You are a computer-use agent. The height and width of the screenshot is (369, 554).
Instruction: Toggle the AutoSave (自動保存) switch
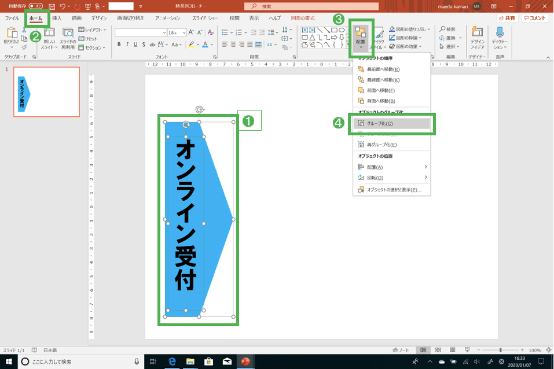(x=36, y=6)
